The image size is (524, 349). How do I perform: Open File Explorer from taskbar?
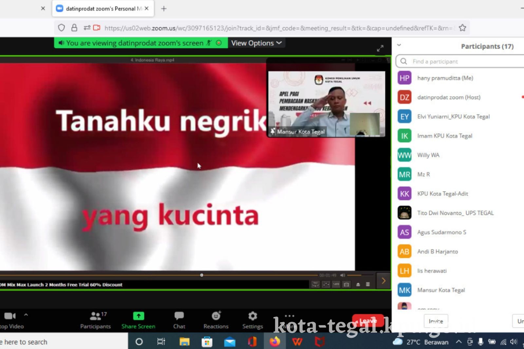(184, 342)
